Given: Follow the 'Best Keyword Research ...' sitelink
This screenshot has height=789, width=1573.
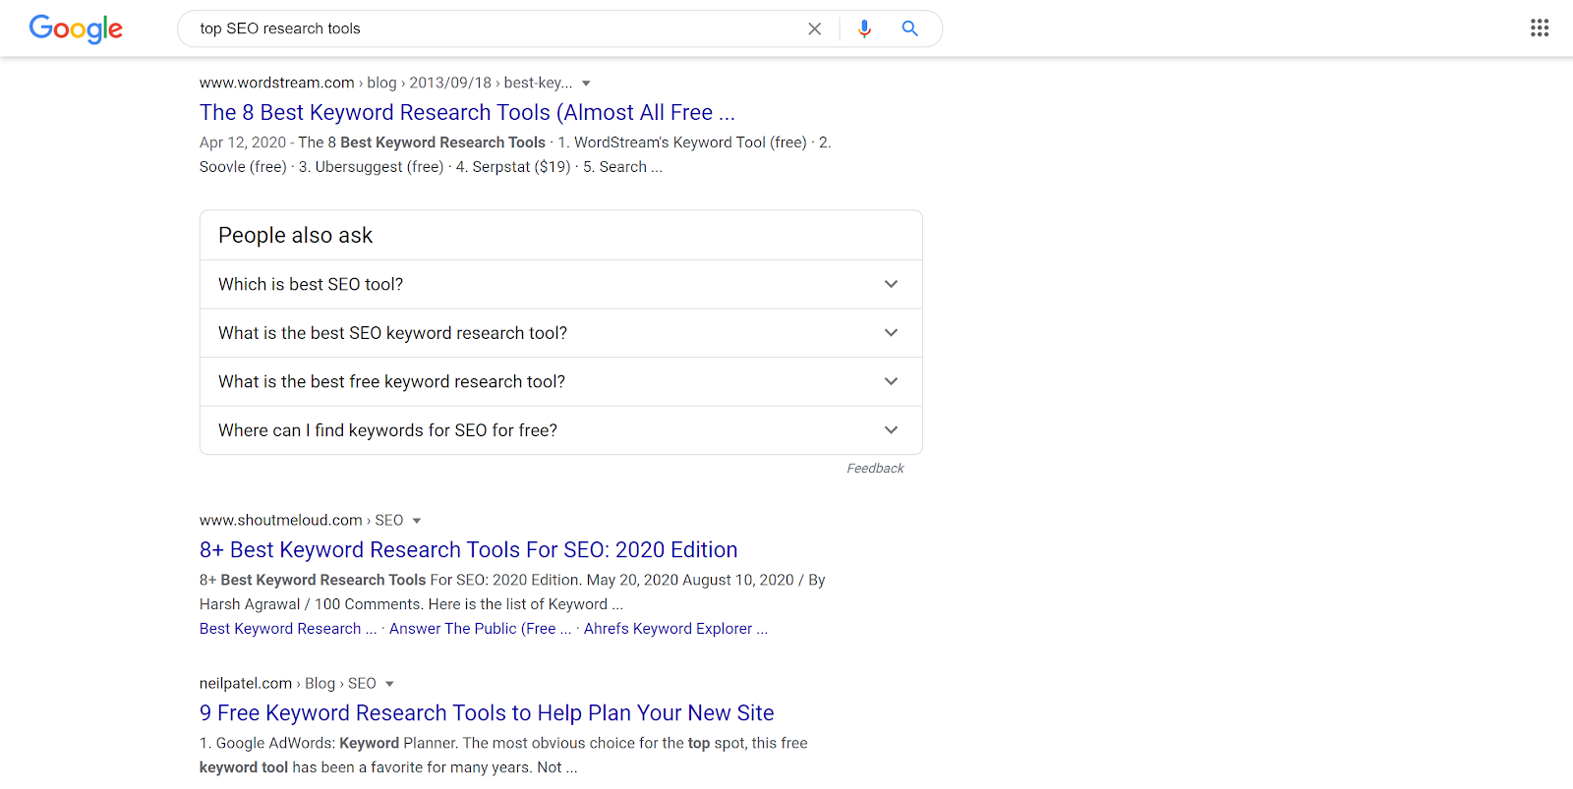Looking at the screenshot, I should [x=288, y=629].
